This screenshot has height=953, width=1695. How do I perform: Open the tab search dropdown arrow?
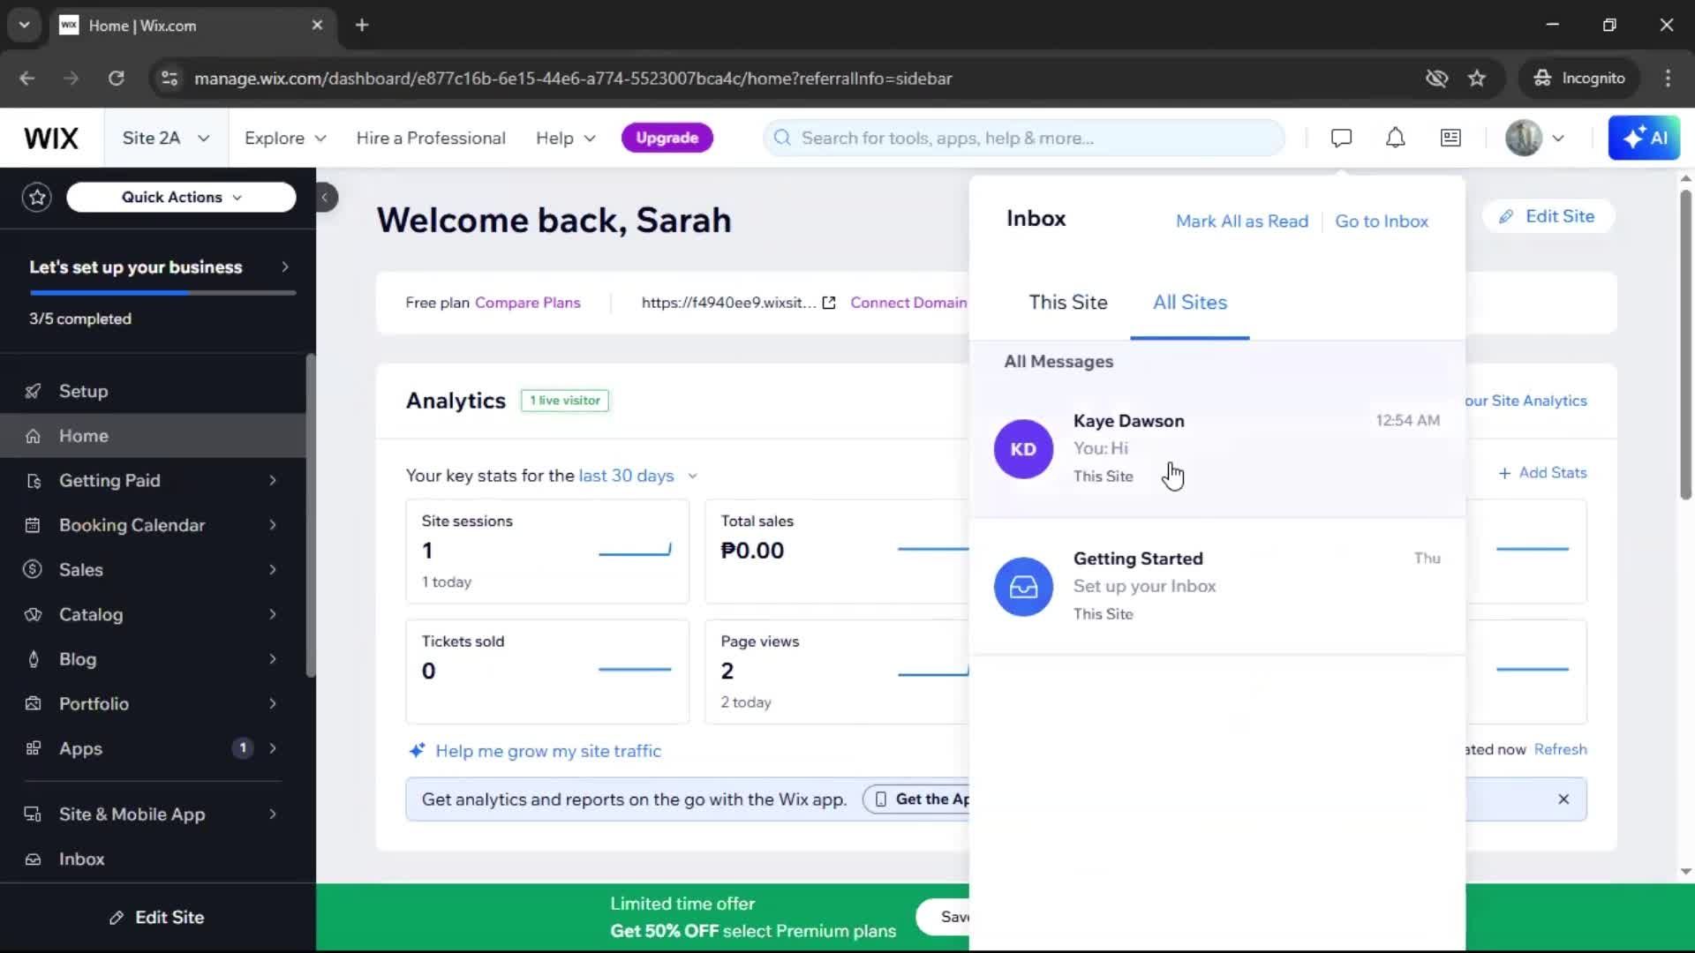pyautogui.click(x=24, y=25)
